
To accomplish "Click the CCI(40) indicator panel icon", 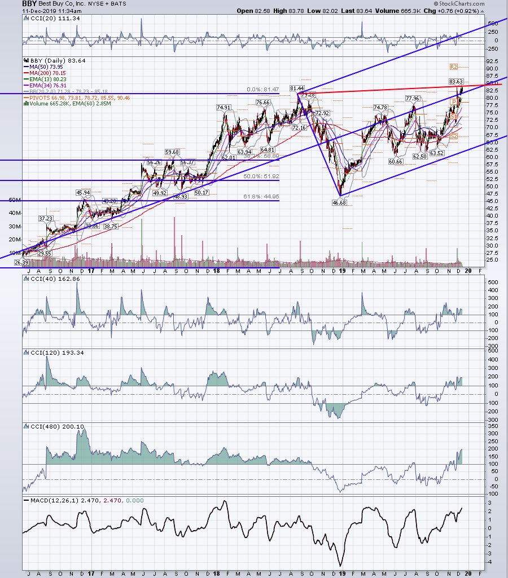I will tap(26, 279).
